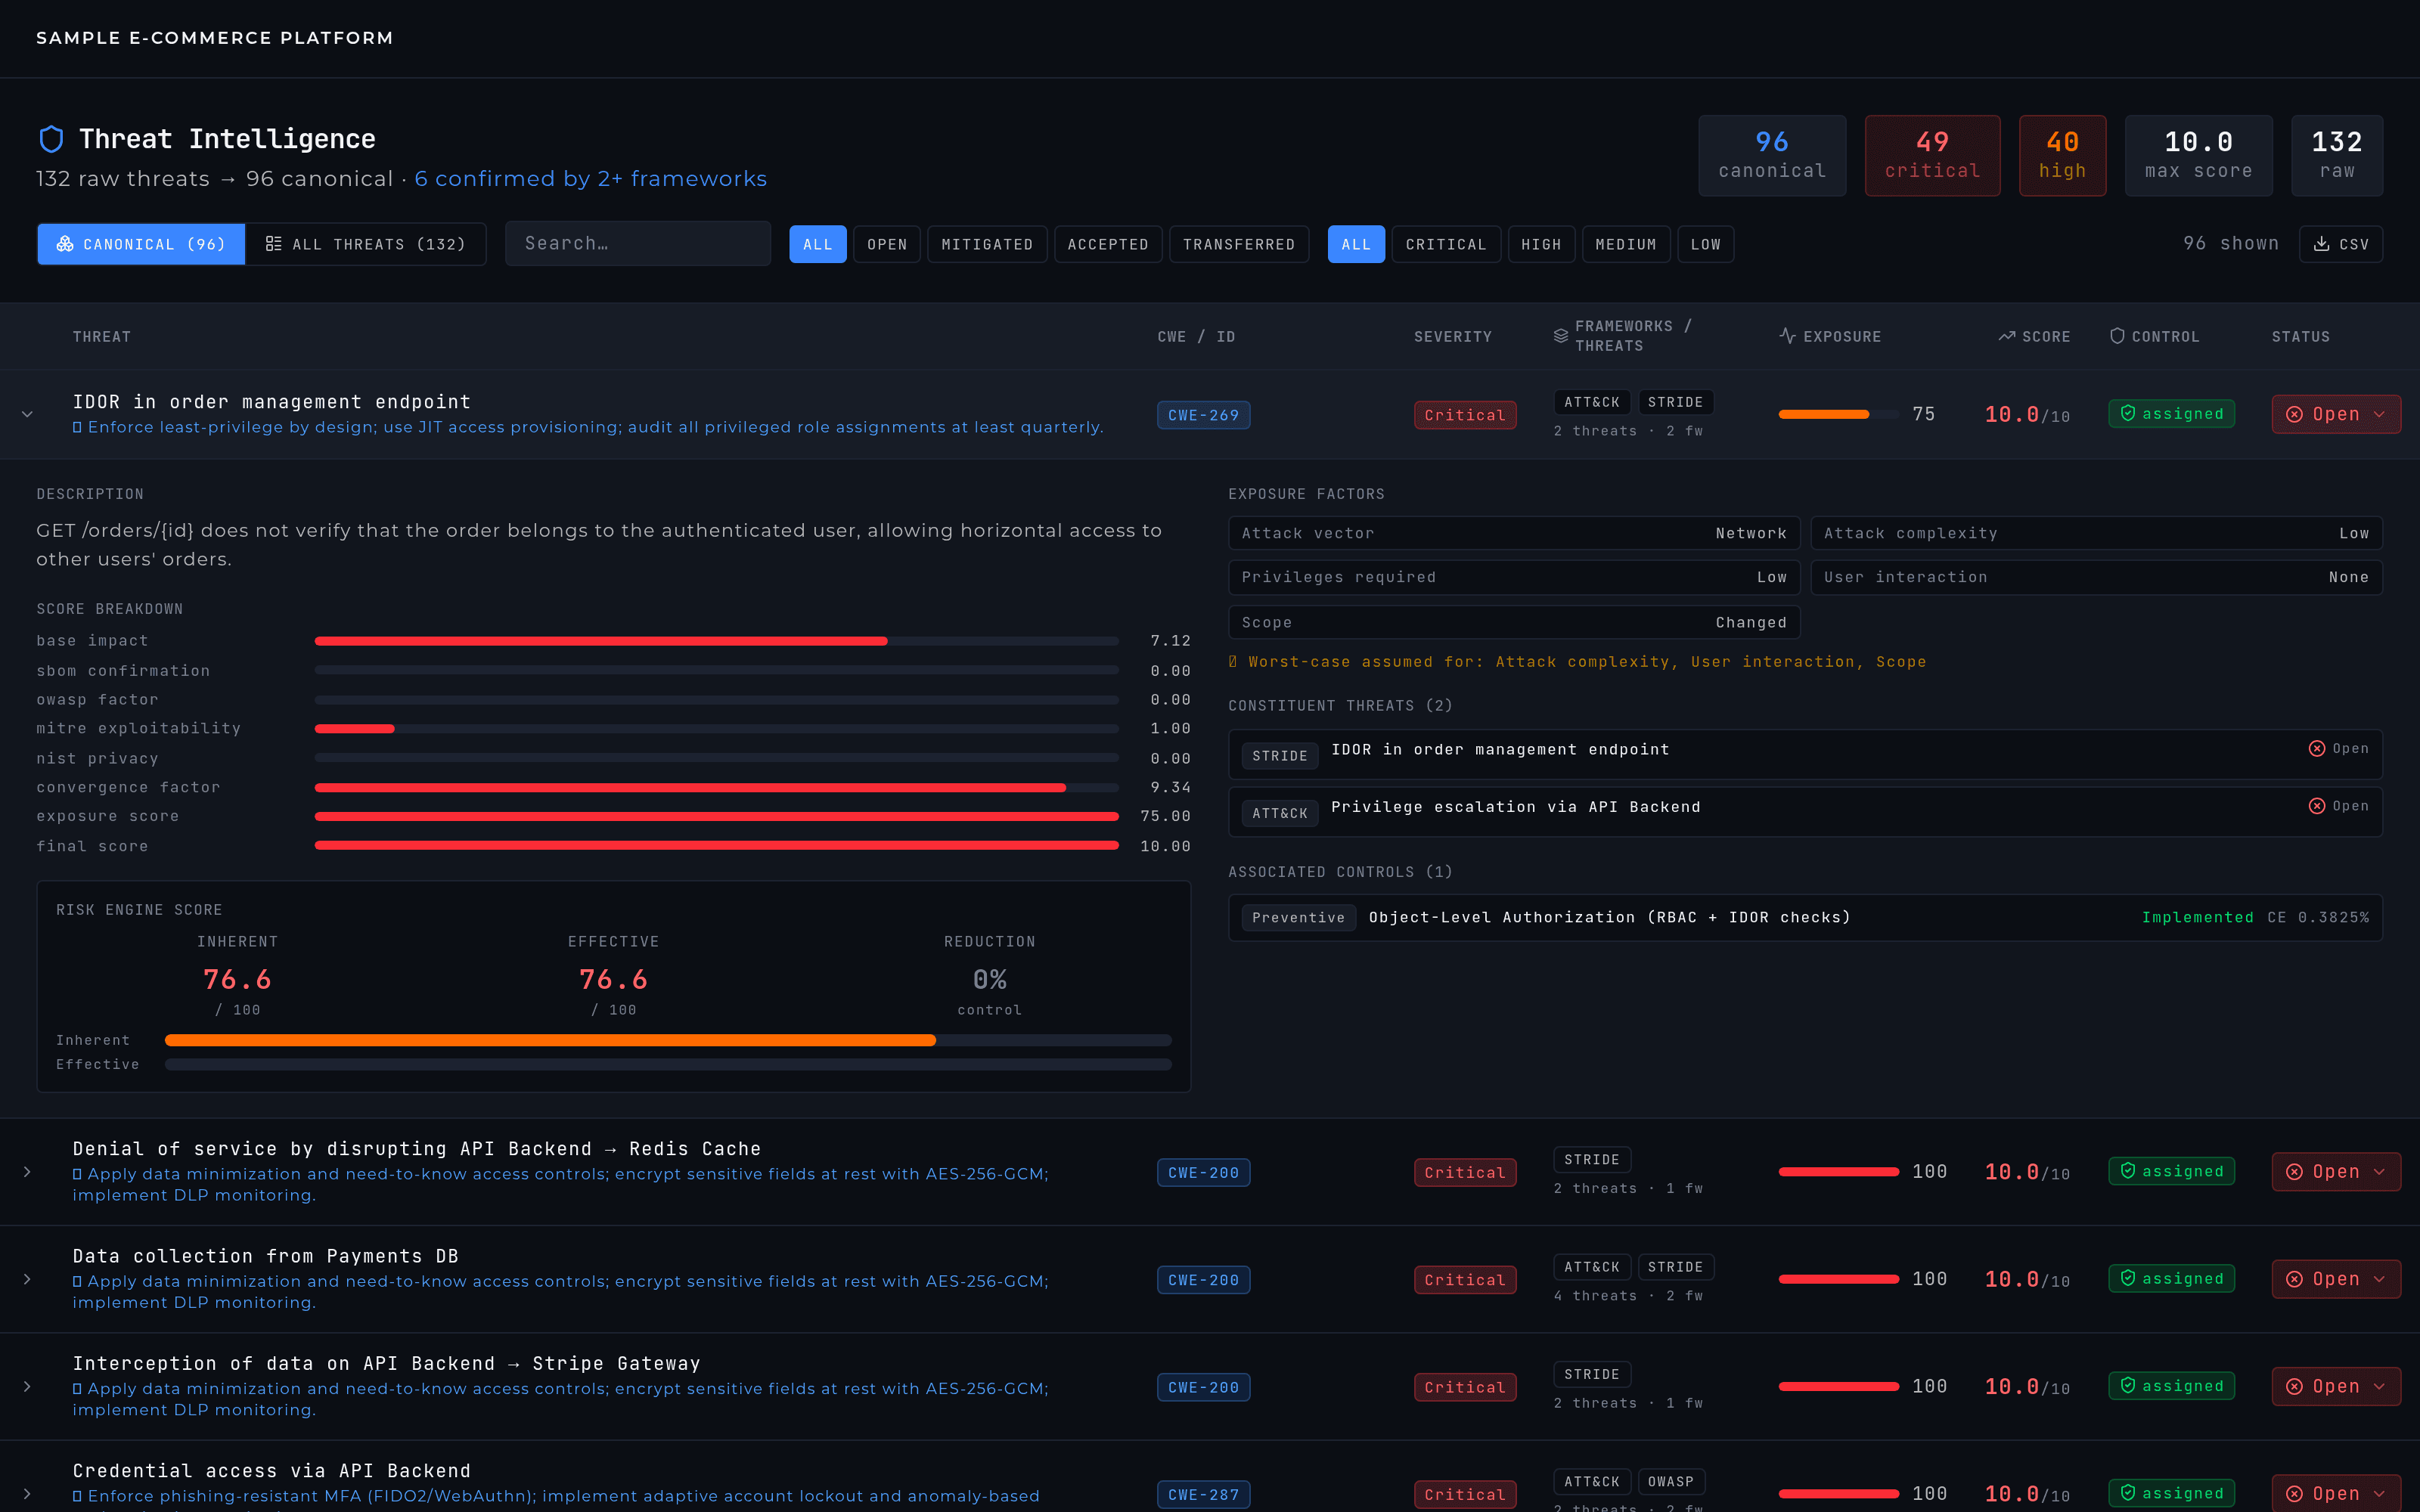
Task: Click the Threat Intelligence shield icon
Action: click(51, 139)
